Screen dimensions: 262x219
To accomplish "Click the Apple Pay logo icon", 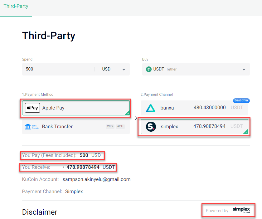I will pyautogui.click(x=32, y=108).
